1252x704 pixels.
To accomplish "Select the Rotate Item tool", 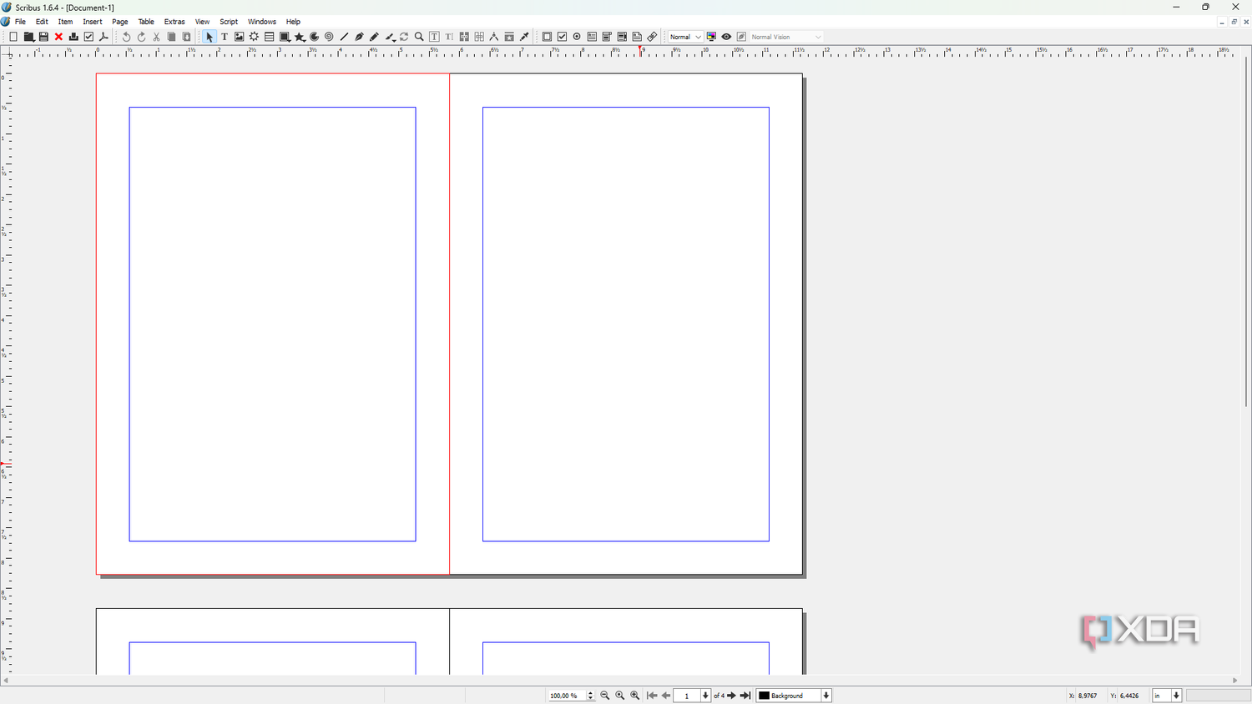I will (x=405, y=37).
